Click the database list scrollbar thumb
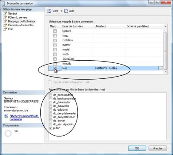The image size is (173, 155). (x=166, y=51)
